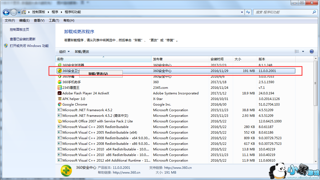Click the http://www.360.cn 支持链接 value
This screenshot has width=320, height=180.
(x=178, y=168)
